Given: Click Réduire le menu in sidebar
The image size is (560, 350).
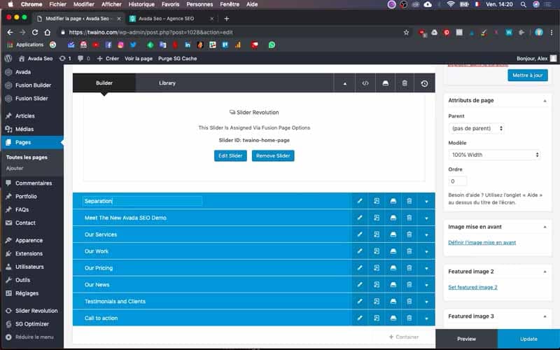Looking at the screenshot, I should point(30,337).
